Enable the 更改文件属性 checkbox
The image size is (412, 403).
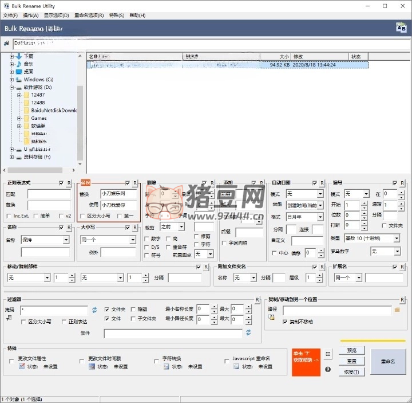coord(12,360)
